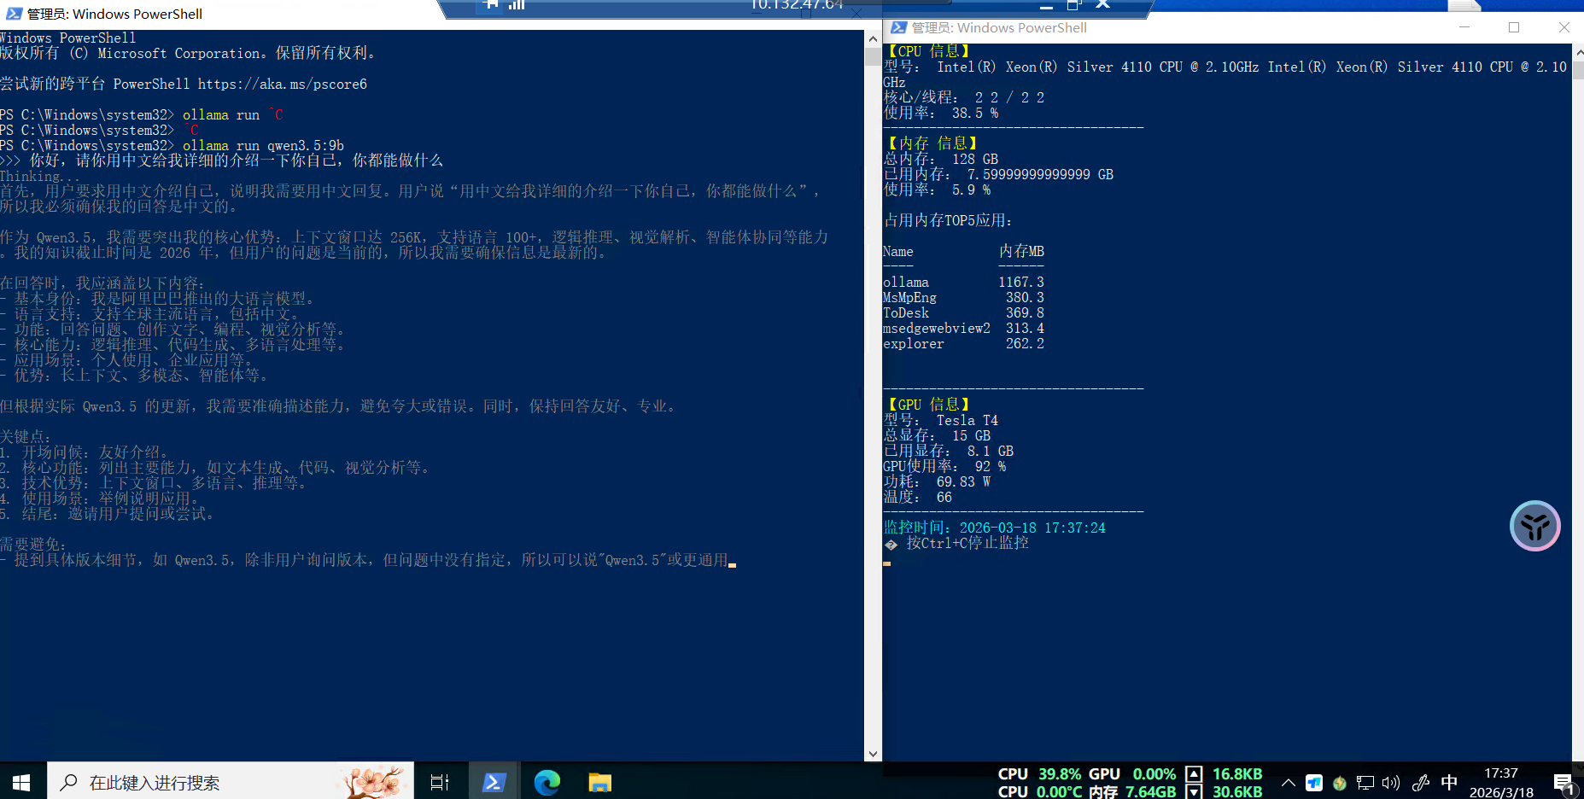Click the upload arrow indicator in taskbar monitor
Screen dimensions: 1584x799
click(x=1194, y=774)
